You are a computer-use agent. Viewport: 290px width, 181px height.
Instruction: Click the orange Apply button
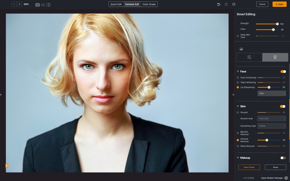280,4
